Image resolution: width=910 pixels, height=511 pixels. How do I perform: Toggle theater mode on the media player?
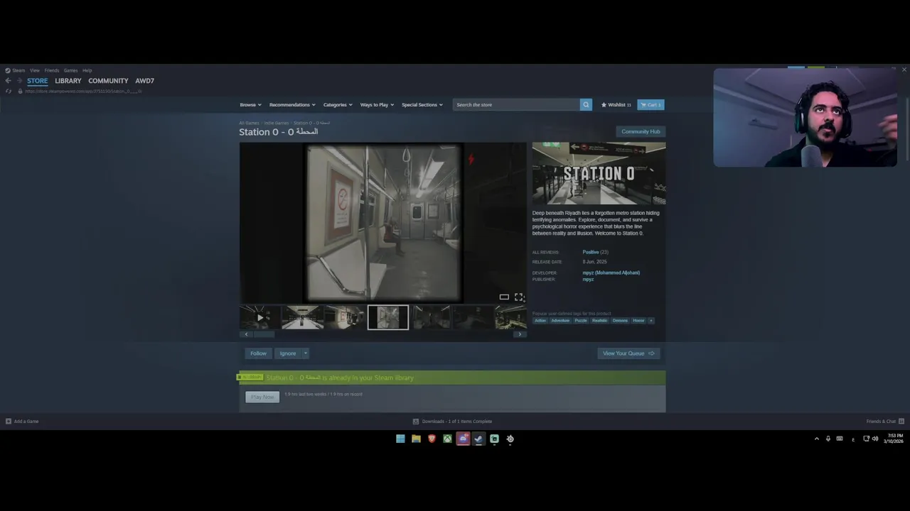point(504,297)
